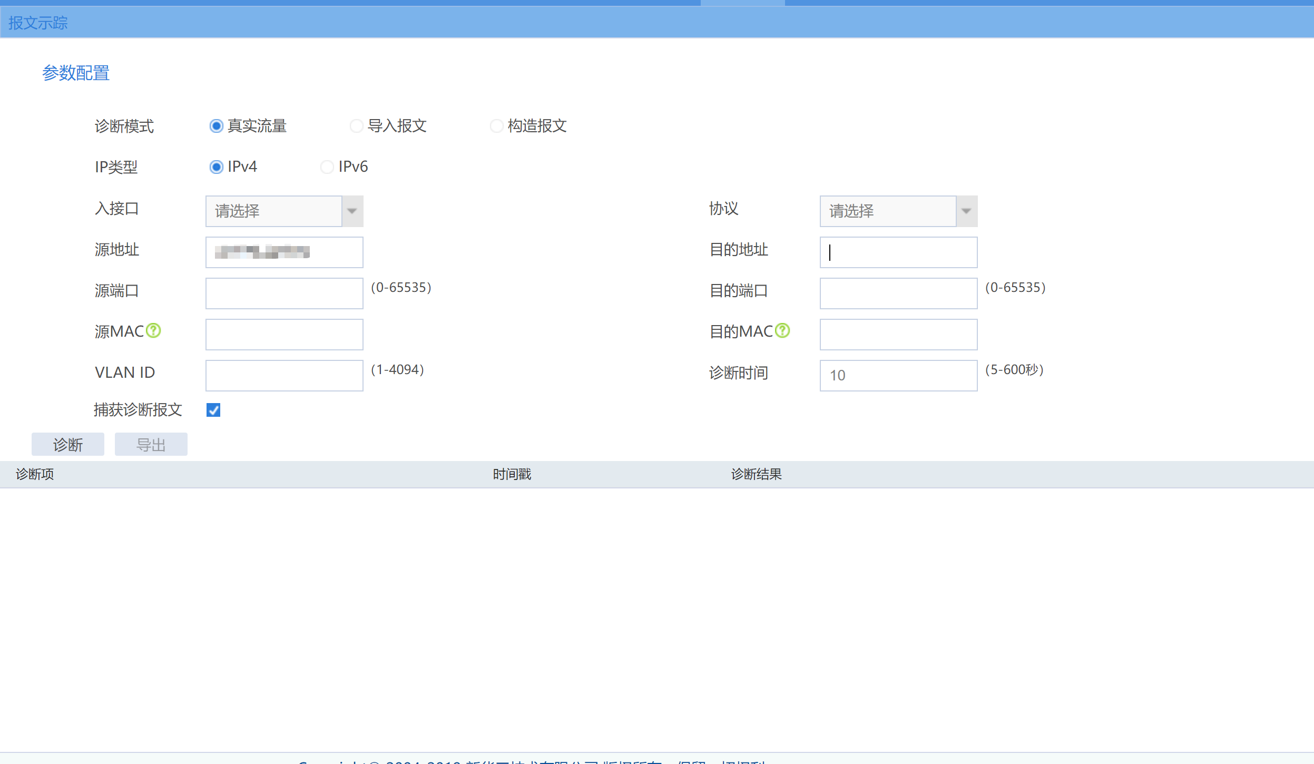Click the 诊断 button

click(x=68, y=445)
